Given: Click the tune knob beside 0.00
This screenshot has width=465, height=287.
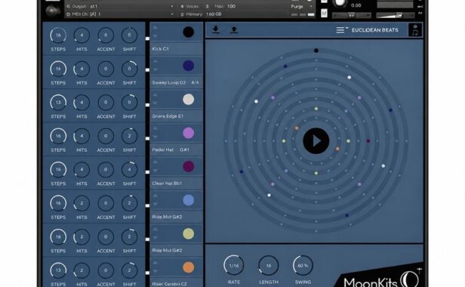Looking at the screenshot, I should (x=340, y=3).
